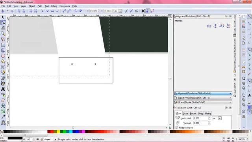Toggle Relative move checkbox
The image size is (252, 142).
pos(177,128)
